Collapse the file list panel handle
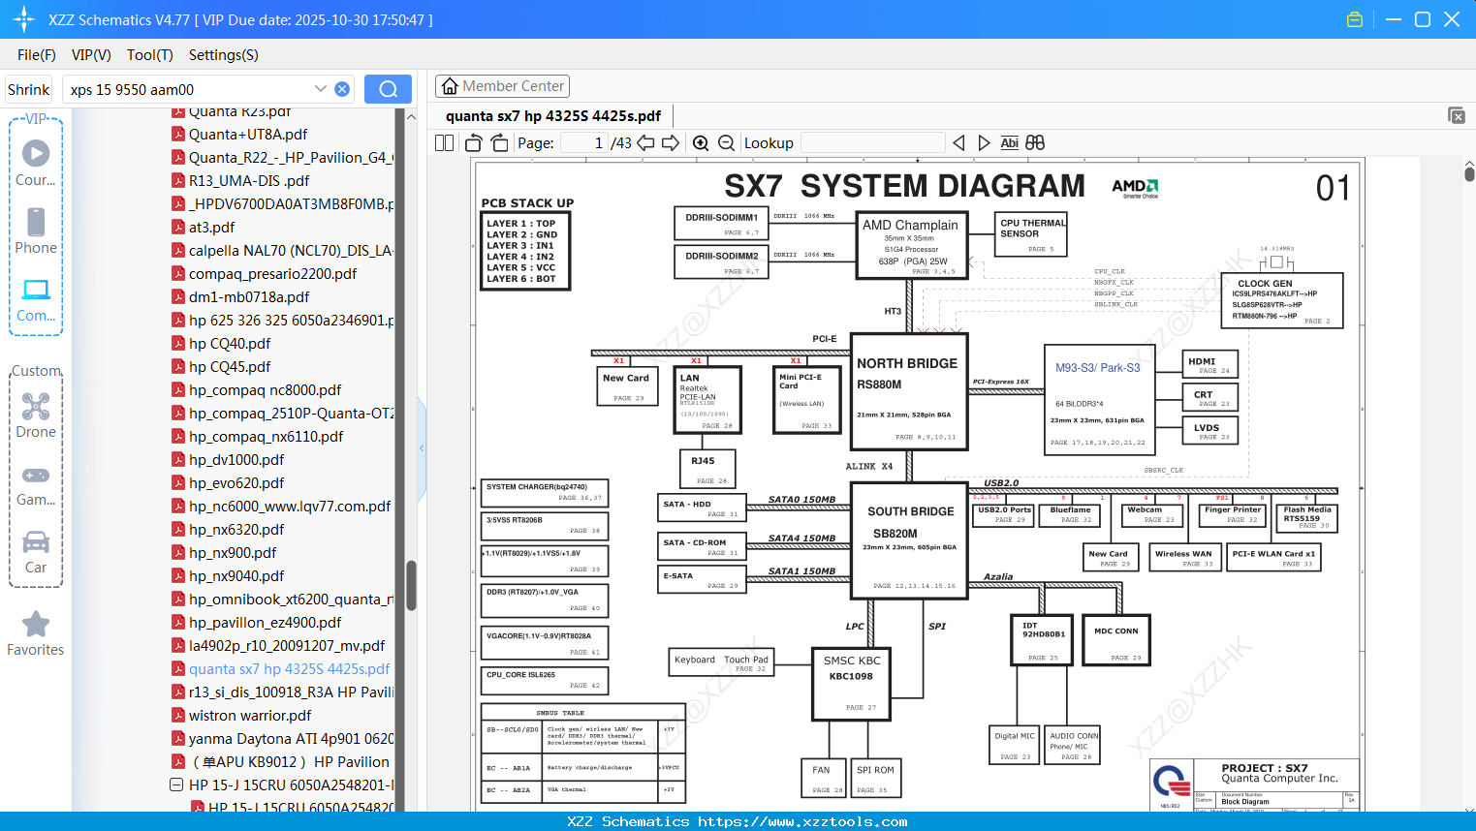1476x831 pixels. [x=422, y=447]
